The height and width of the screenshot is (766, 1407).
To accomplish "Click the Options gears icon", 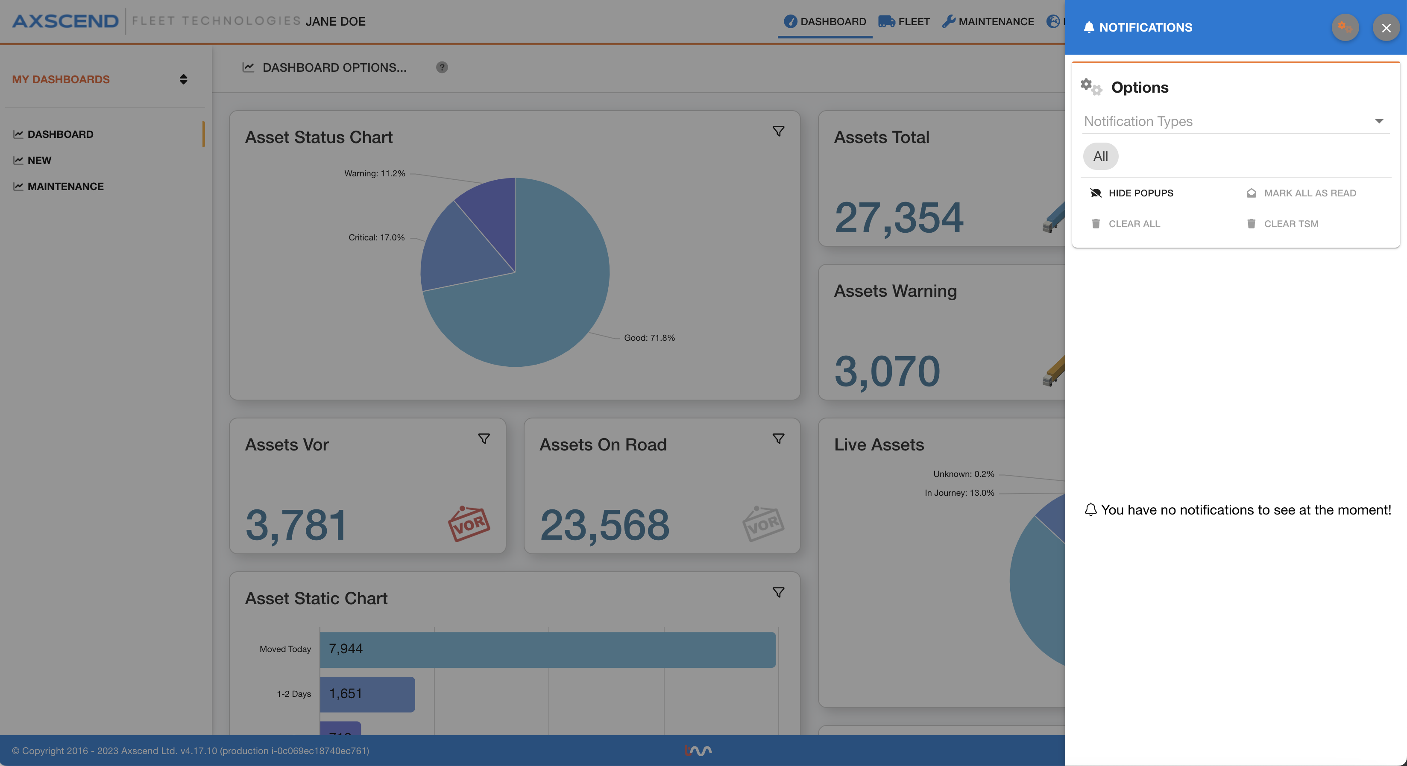I will click(1091, 87).
